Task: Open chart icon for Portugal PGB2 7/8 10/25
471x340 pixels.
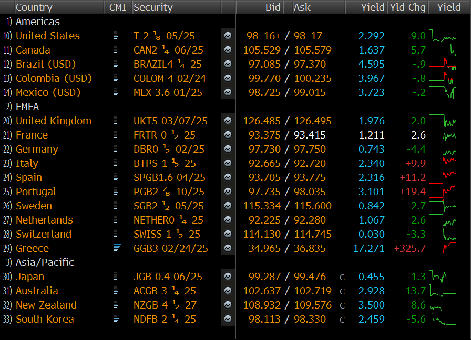Action: 228,192
